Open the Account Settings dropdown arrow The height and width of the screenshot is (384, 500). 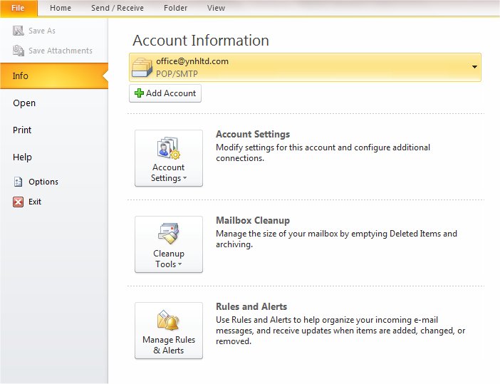[185, 178]
